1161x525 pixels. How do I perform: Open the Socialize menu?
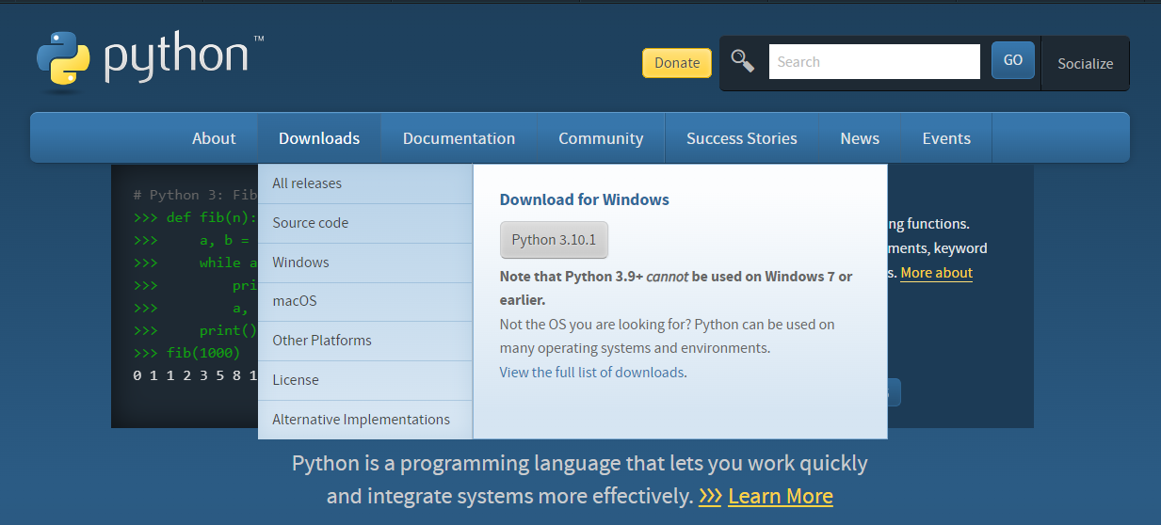(x=1085, y=64)
